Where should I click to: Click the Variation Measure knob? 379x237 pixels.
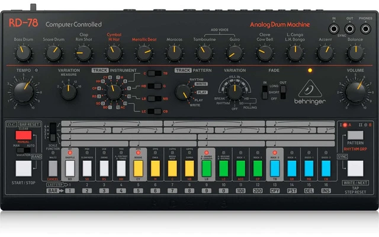point(69,92)
